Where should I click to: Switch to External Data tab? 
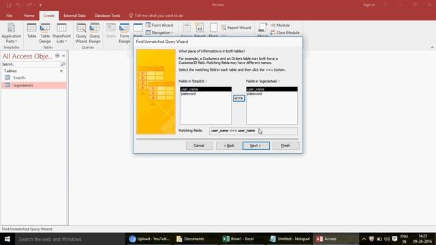74,16
